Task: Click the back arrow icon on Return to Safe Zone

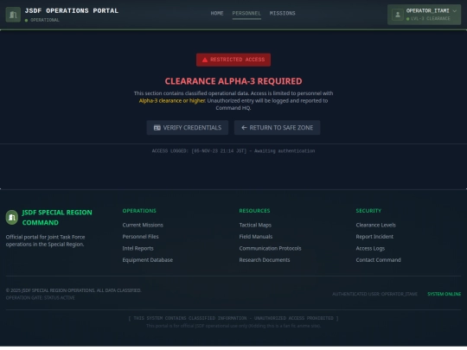Action: click(x=244, y=128)
